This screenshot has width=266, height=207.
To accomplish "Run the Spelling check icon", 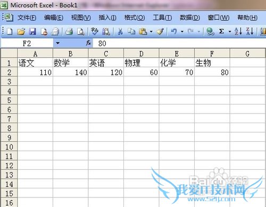I will coord(94,31).
